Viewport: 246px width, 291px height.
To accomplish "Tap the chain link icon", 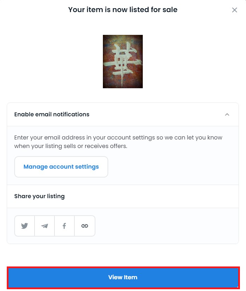I will tap(85, 226).
